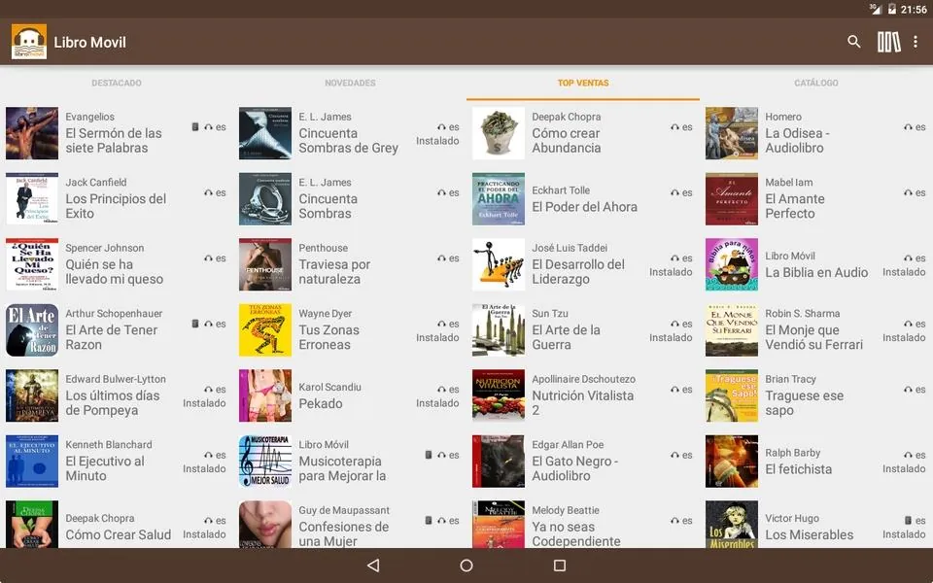Tap Instalado label for La Biblia en Audio
Viewport: 933px width, 583px height.
[x=904, y=272]
